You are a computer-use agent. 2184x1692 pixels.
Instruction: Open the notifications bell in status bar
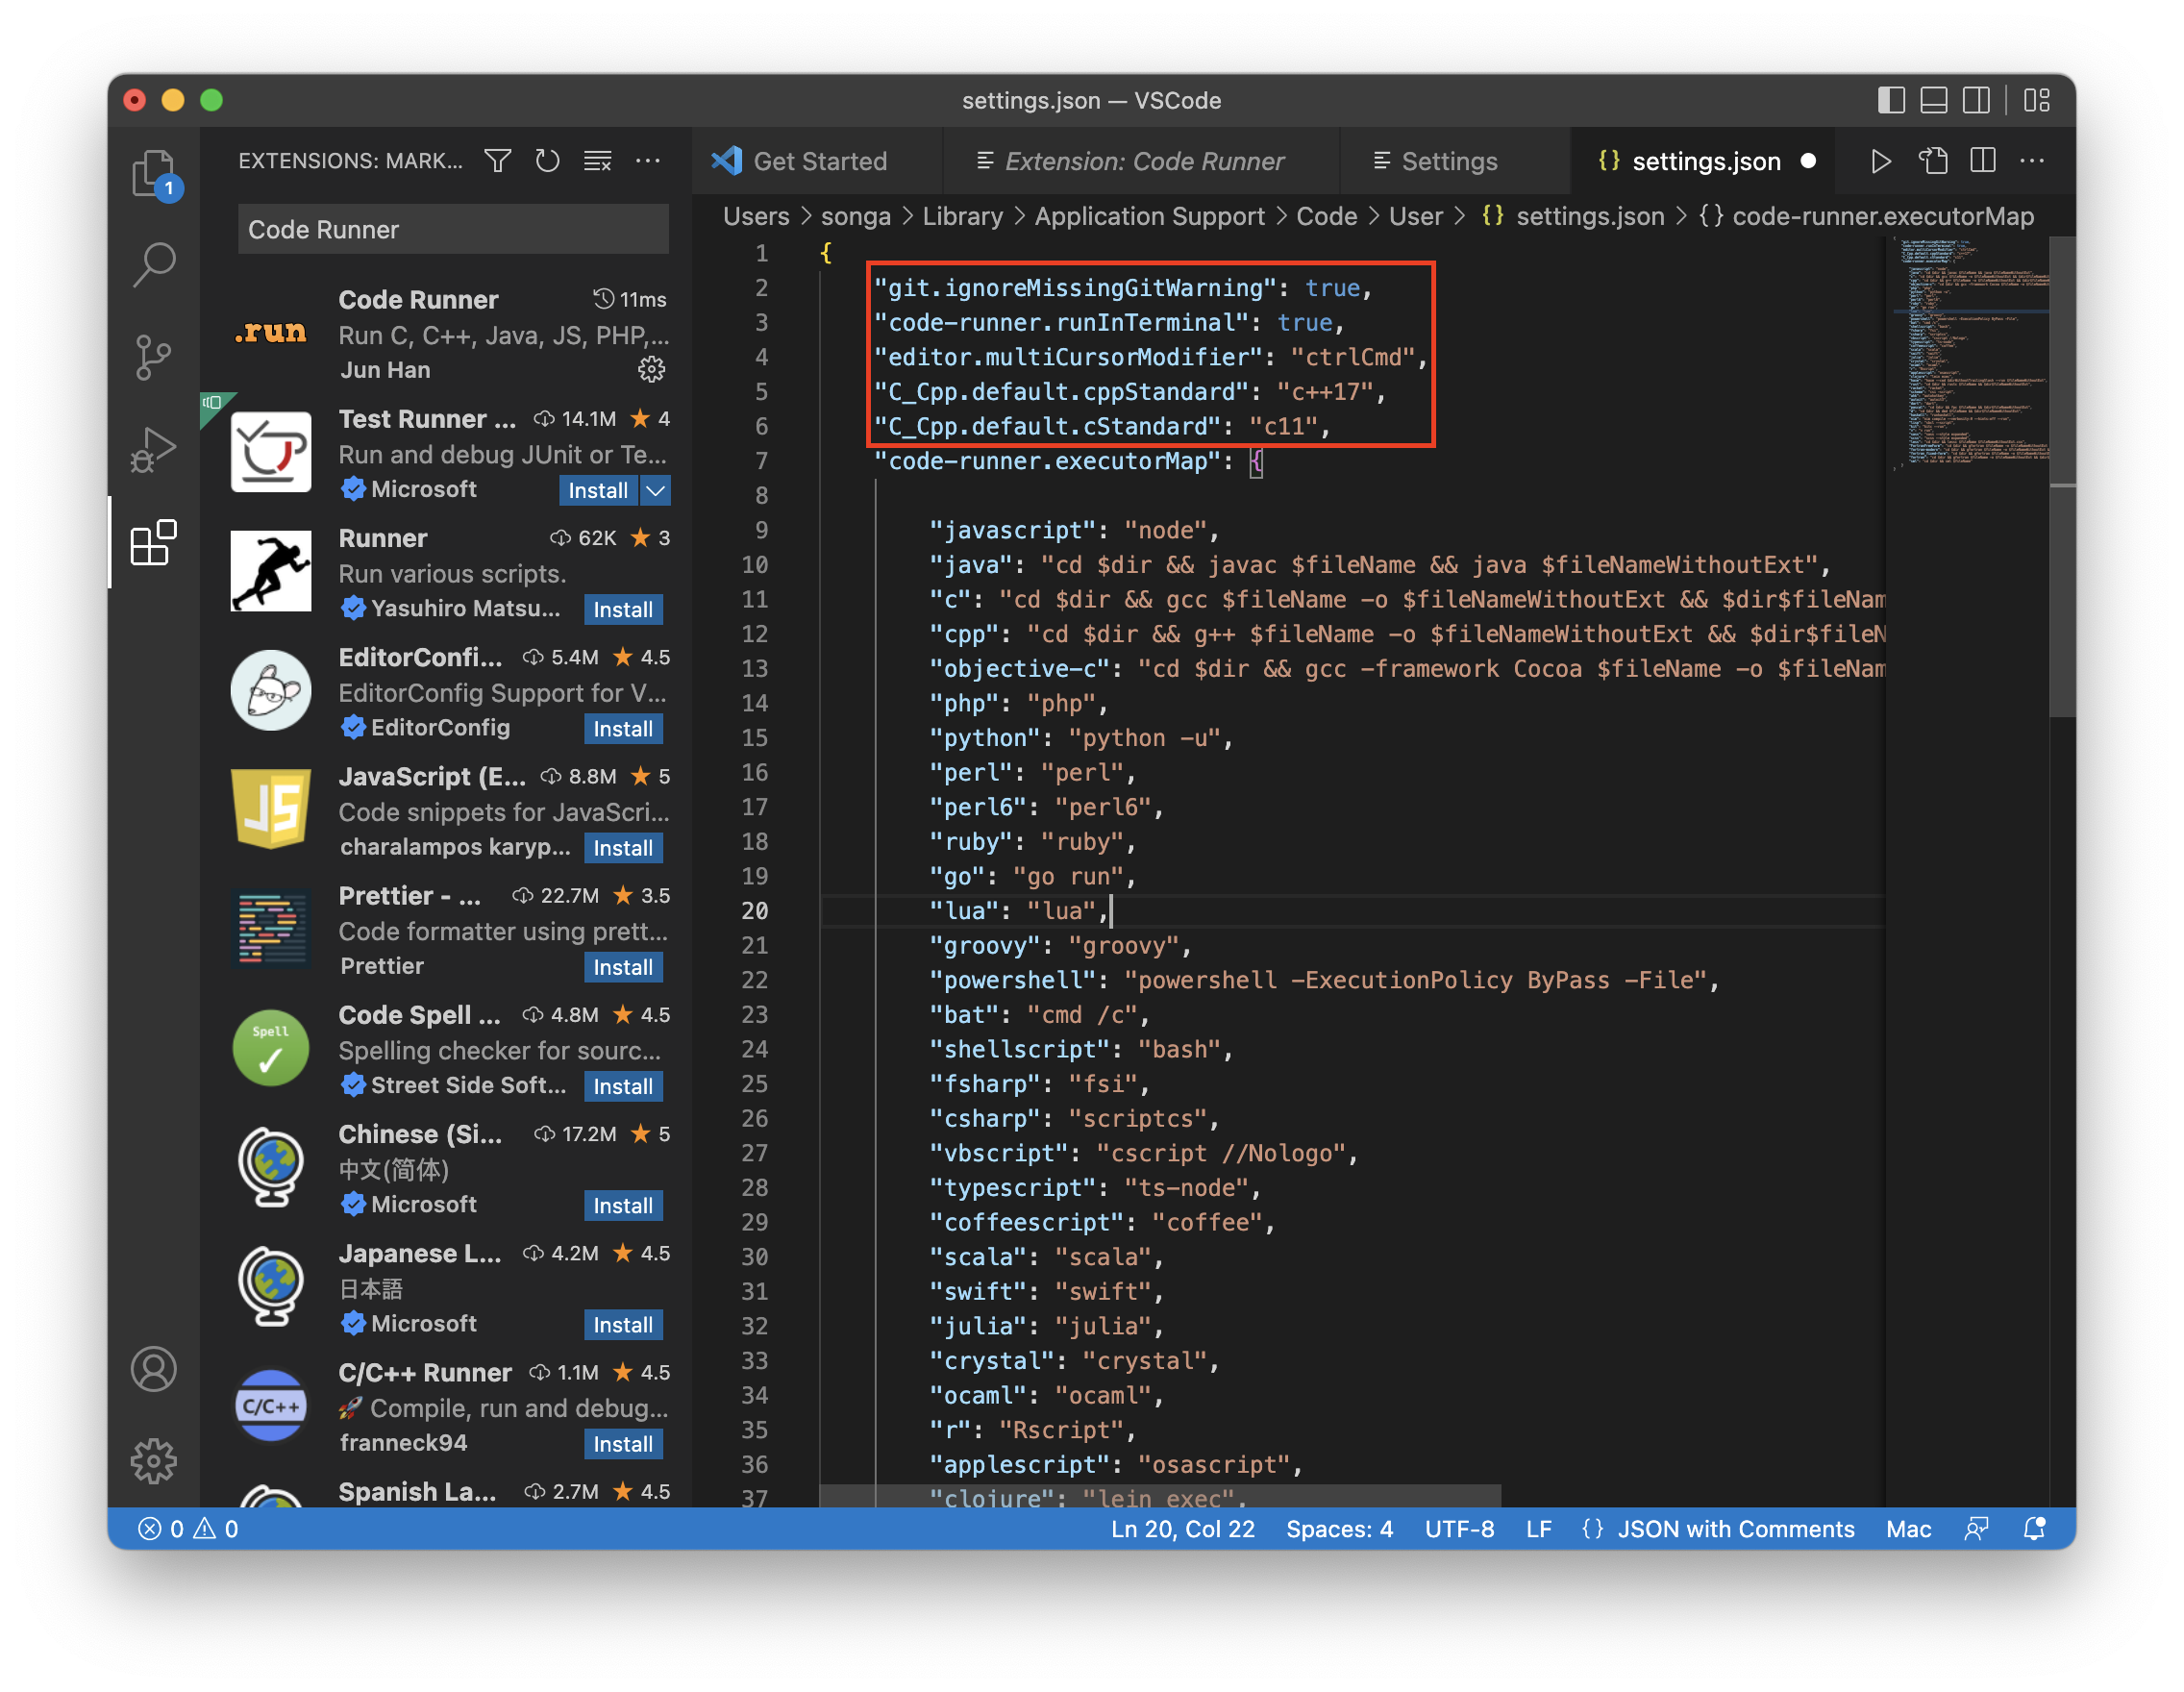(2033, 1529)
